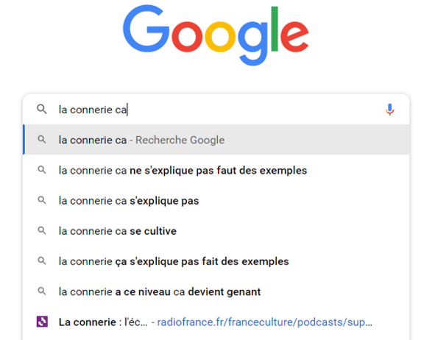The width and height of the screenshot is (435, 340).
Task: Click magnifier icon beside 's'explique pas' suggestion
Action: coord(42,200)
